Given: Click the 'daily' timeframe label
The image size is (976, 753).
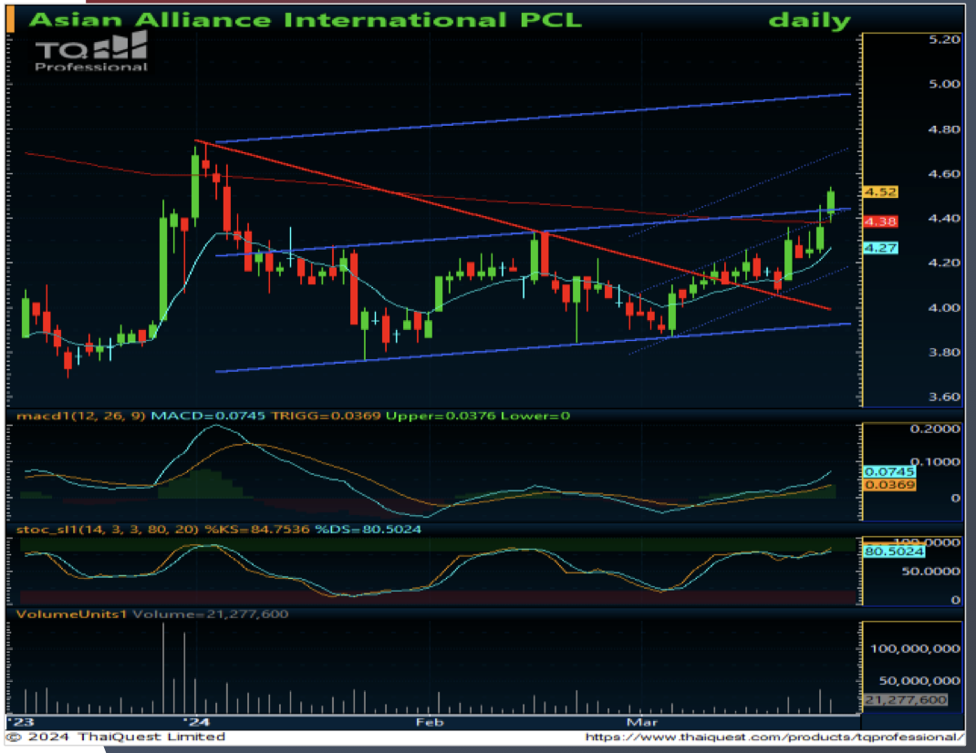Looking at the screenshot, I should pos(809,21).
